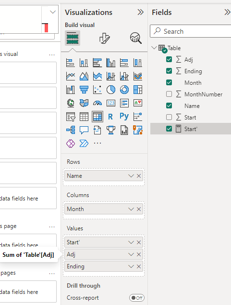This screenshot has width=231, height=305.
Task: Collapse the Visualizations pane
Action: click(x=140, y=12)
